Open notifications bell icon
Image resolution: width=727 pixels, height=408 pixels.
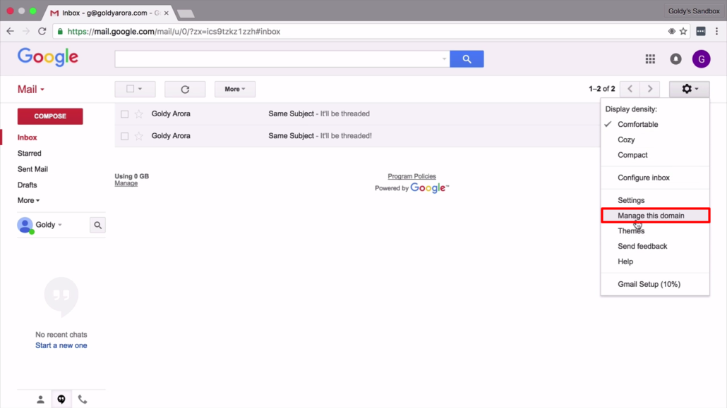click(x=675, y=58)
